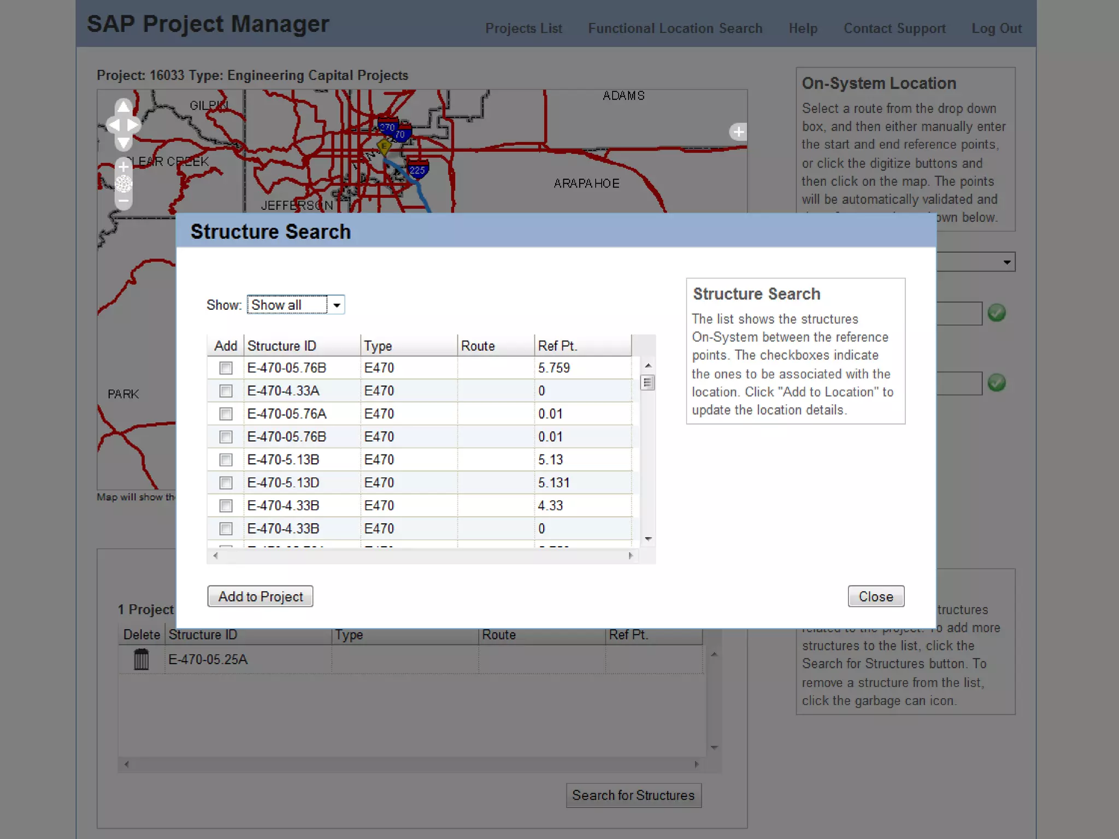1119x839 pixels.
Task: Open Contact Support
Action: tap(894, 28)
